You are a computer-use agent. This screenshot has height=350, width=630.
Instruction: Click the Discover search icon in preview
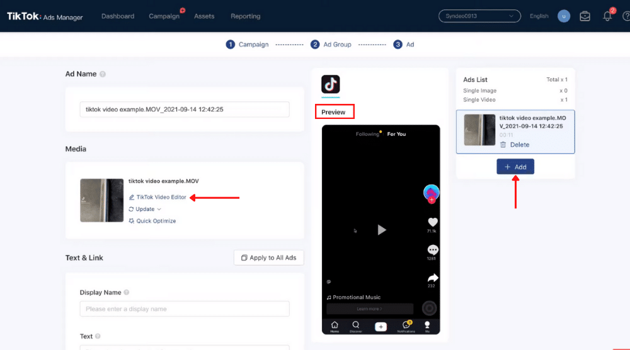[355, 326]
